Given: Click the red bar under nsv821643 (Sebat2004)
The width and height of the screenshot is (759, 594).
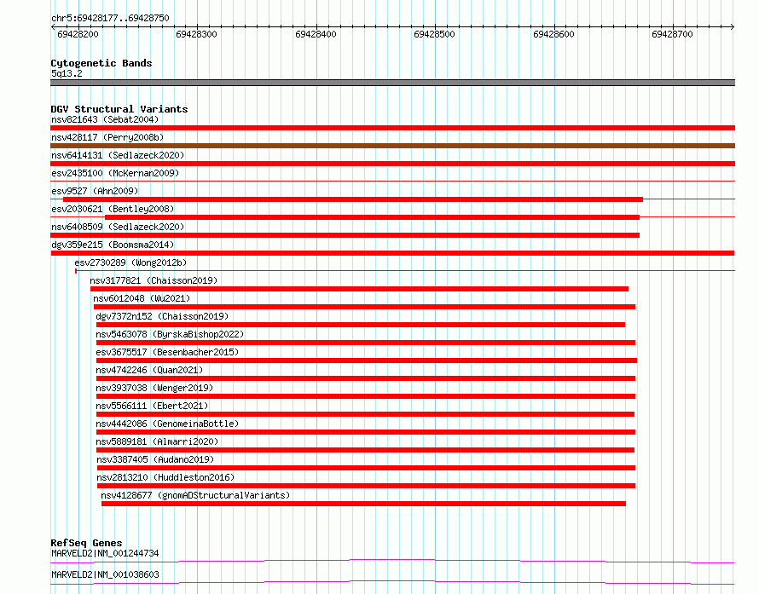Looking at the screenshot, I should click(x=392, y=128).
